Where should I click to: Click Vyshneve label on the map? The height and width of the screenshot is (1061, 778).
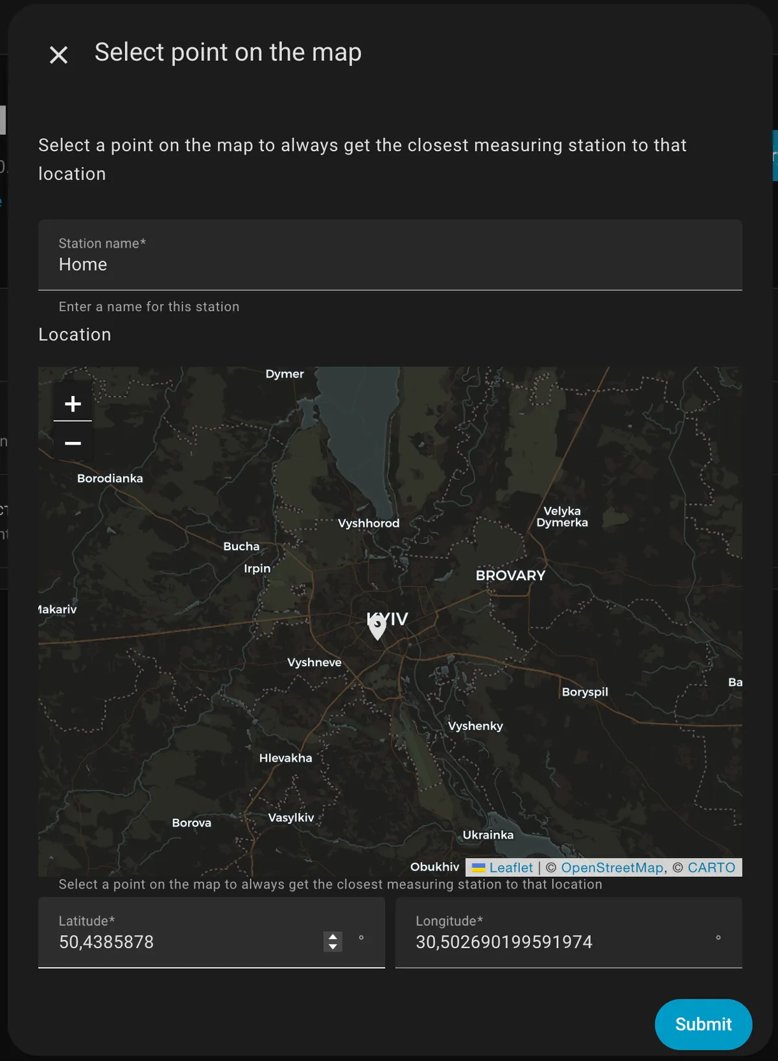click(314, 662)
